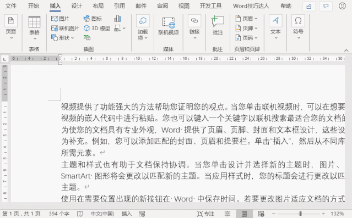352x218 pixels.
Task: Open the Word技巧达人 tab
Action: 251,6
